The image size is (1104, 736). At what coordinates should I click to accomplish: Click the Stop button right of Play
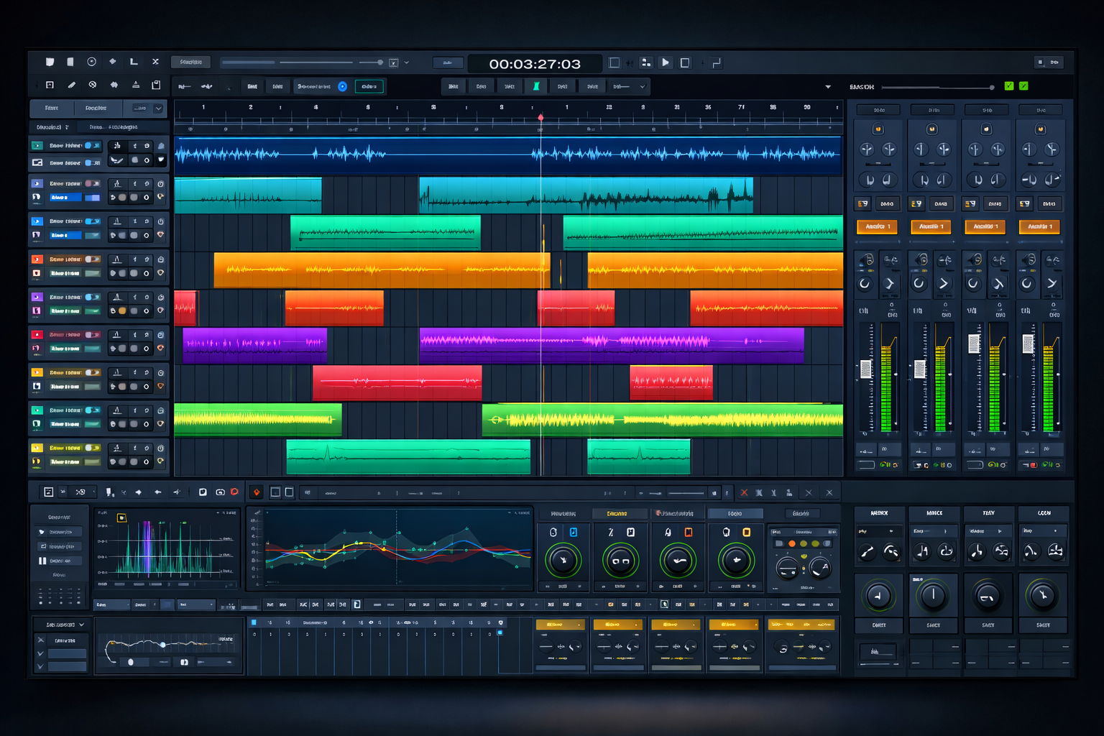(685, 63)
